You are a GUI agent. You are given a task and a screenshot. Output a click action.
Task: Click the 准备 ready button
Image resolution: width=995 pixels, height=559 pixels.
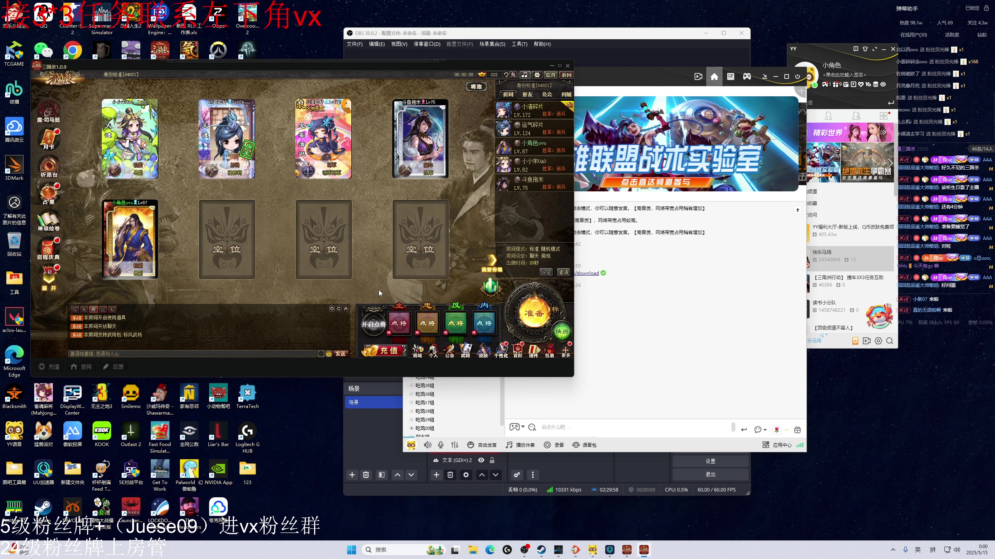click(x=534, y=313)
